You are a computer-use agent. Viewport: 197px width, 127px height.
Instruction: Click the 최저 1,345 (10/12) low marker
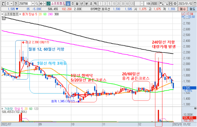(65, 101)
